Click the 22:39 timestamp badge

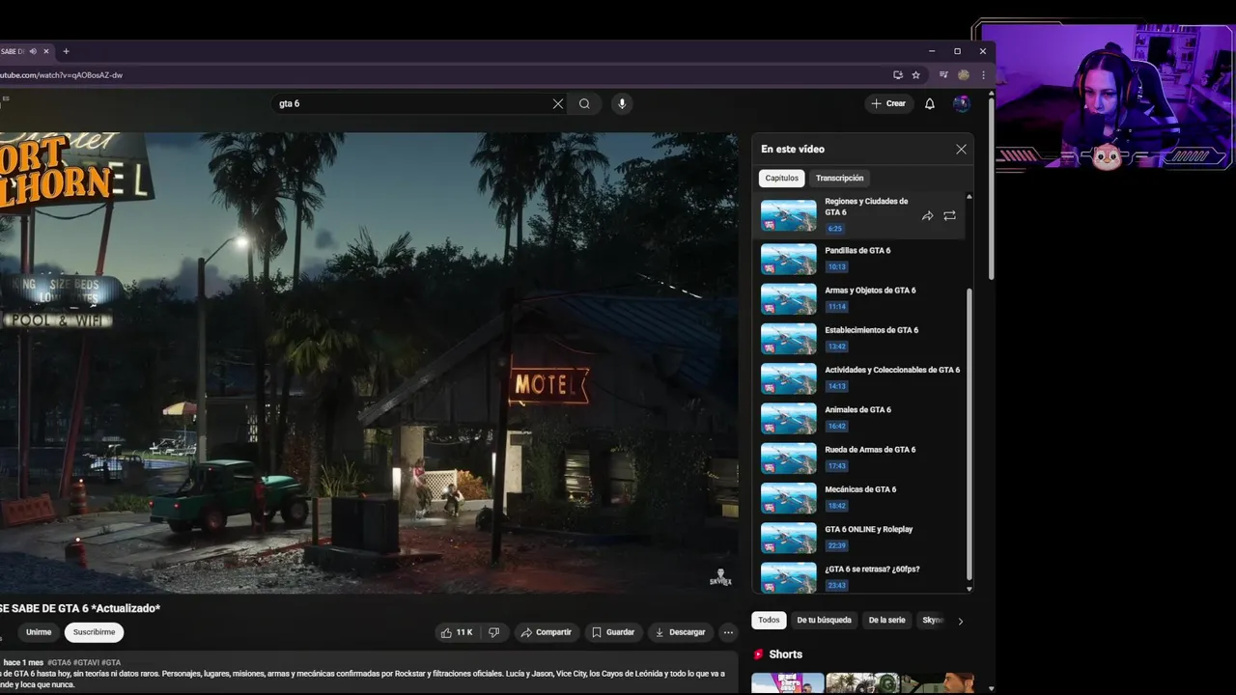pyautogui.click(x=836, y=545)
